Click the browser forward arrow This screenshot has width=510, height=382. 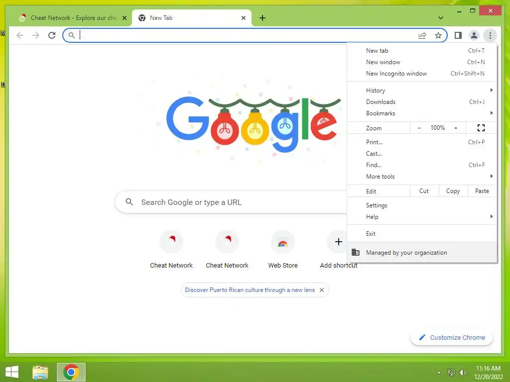pyautogui.click(x=36, y=35)
